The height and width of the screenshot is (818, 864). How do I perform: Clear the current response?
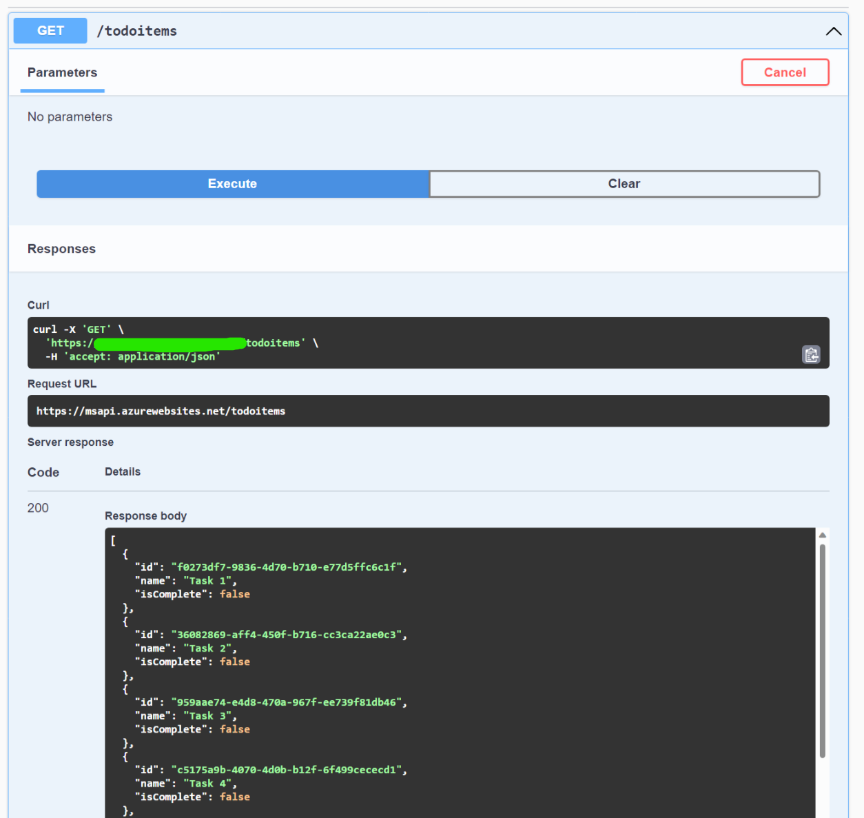624,184
